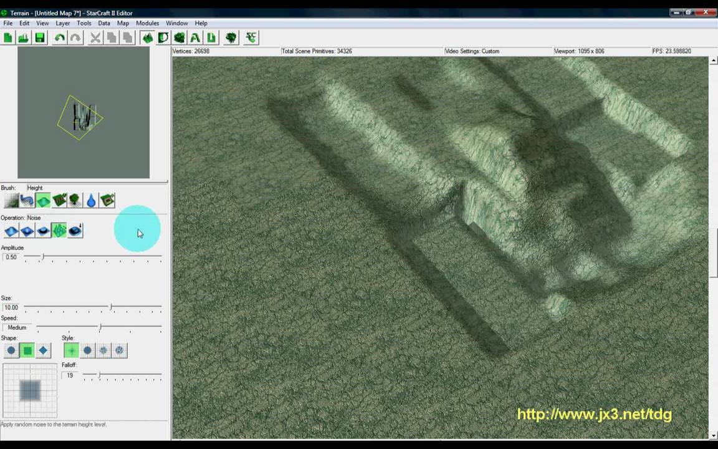Save the map with the floppy icon
718x449 pixels.
41,37
